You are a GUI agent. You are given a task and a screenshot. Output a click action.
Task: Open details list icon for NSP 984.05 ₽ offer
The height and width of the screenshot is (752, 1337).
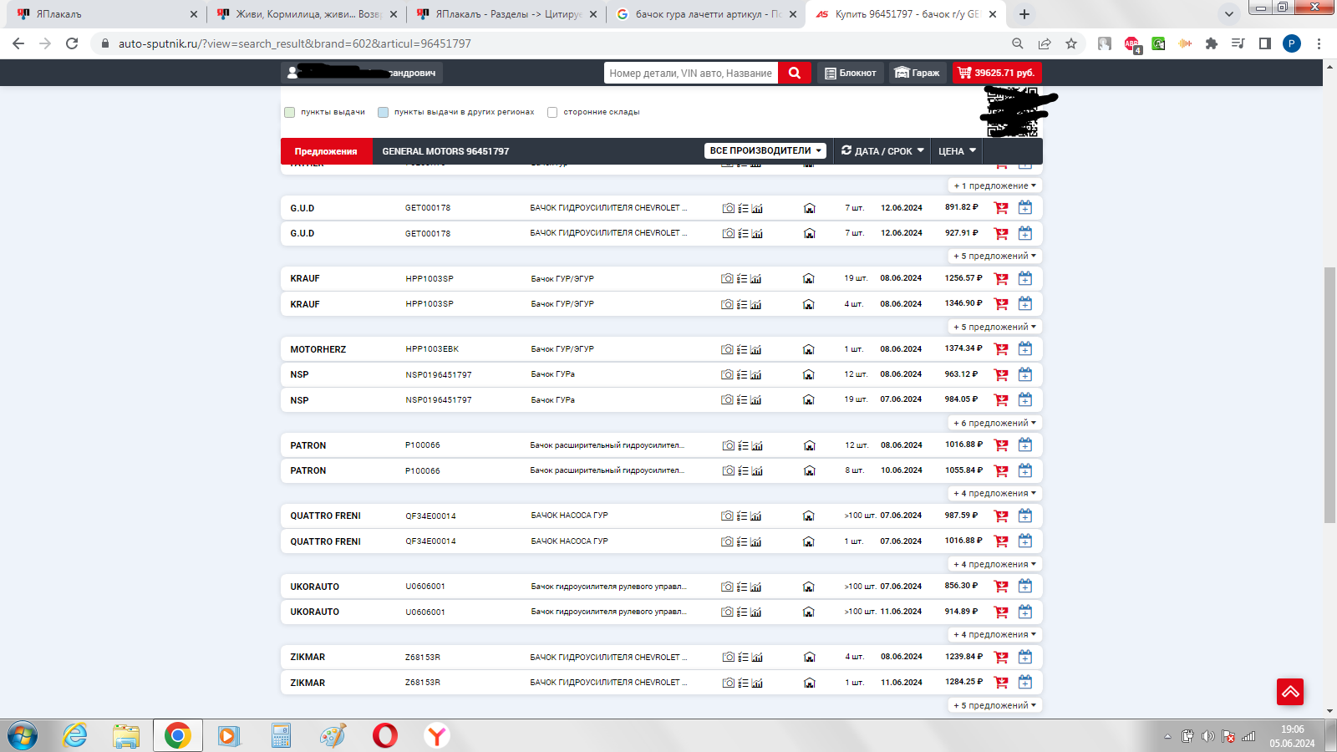click(742, 400)
